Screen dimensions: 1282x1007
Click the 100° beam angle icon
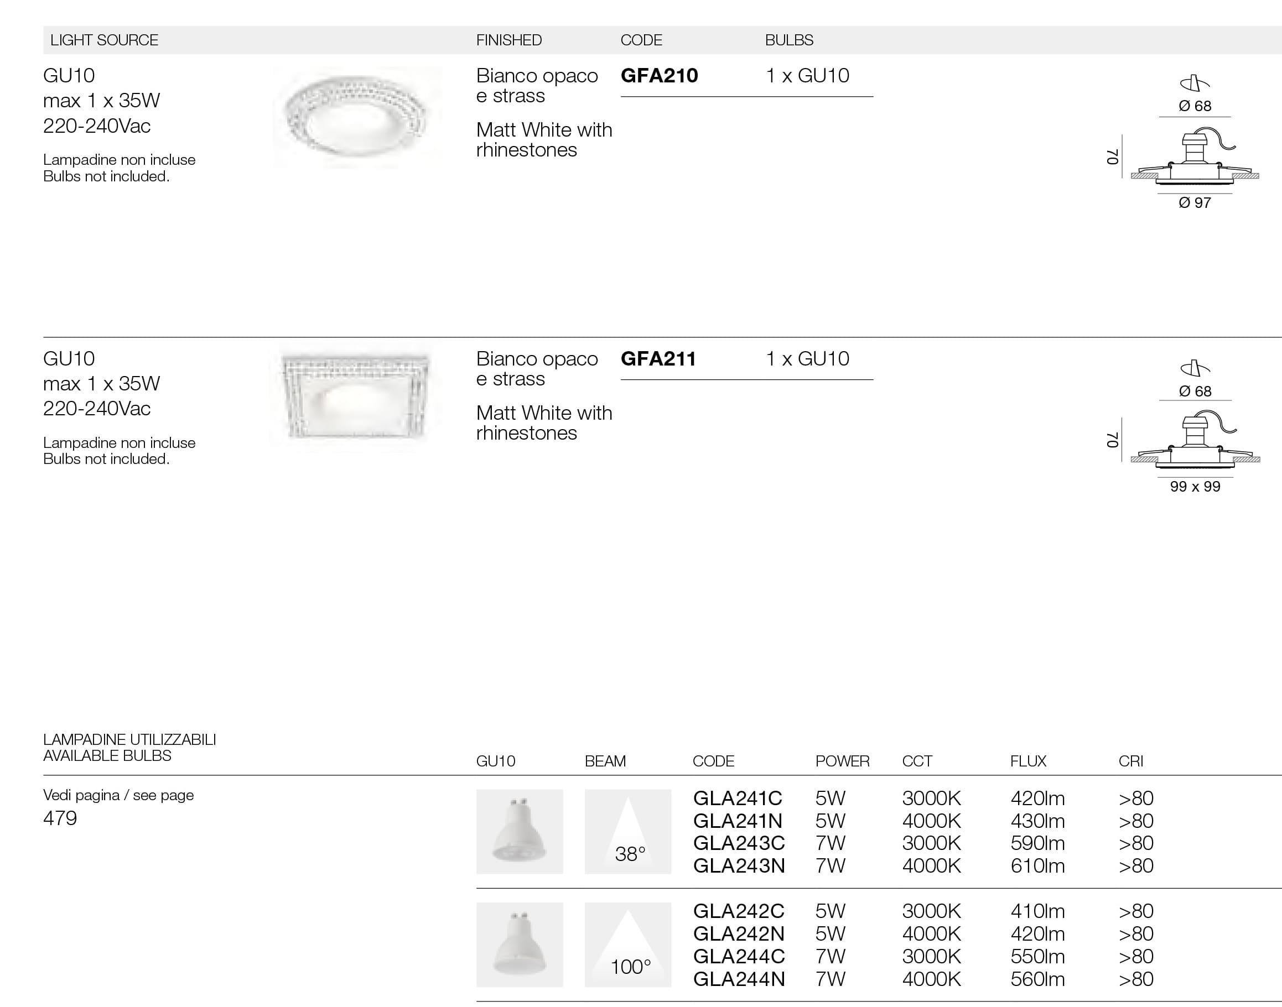pos(628,944)
